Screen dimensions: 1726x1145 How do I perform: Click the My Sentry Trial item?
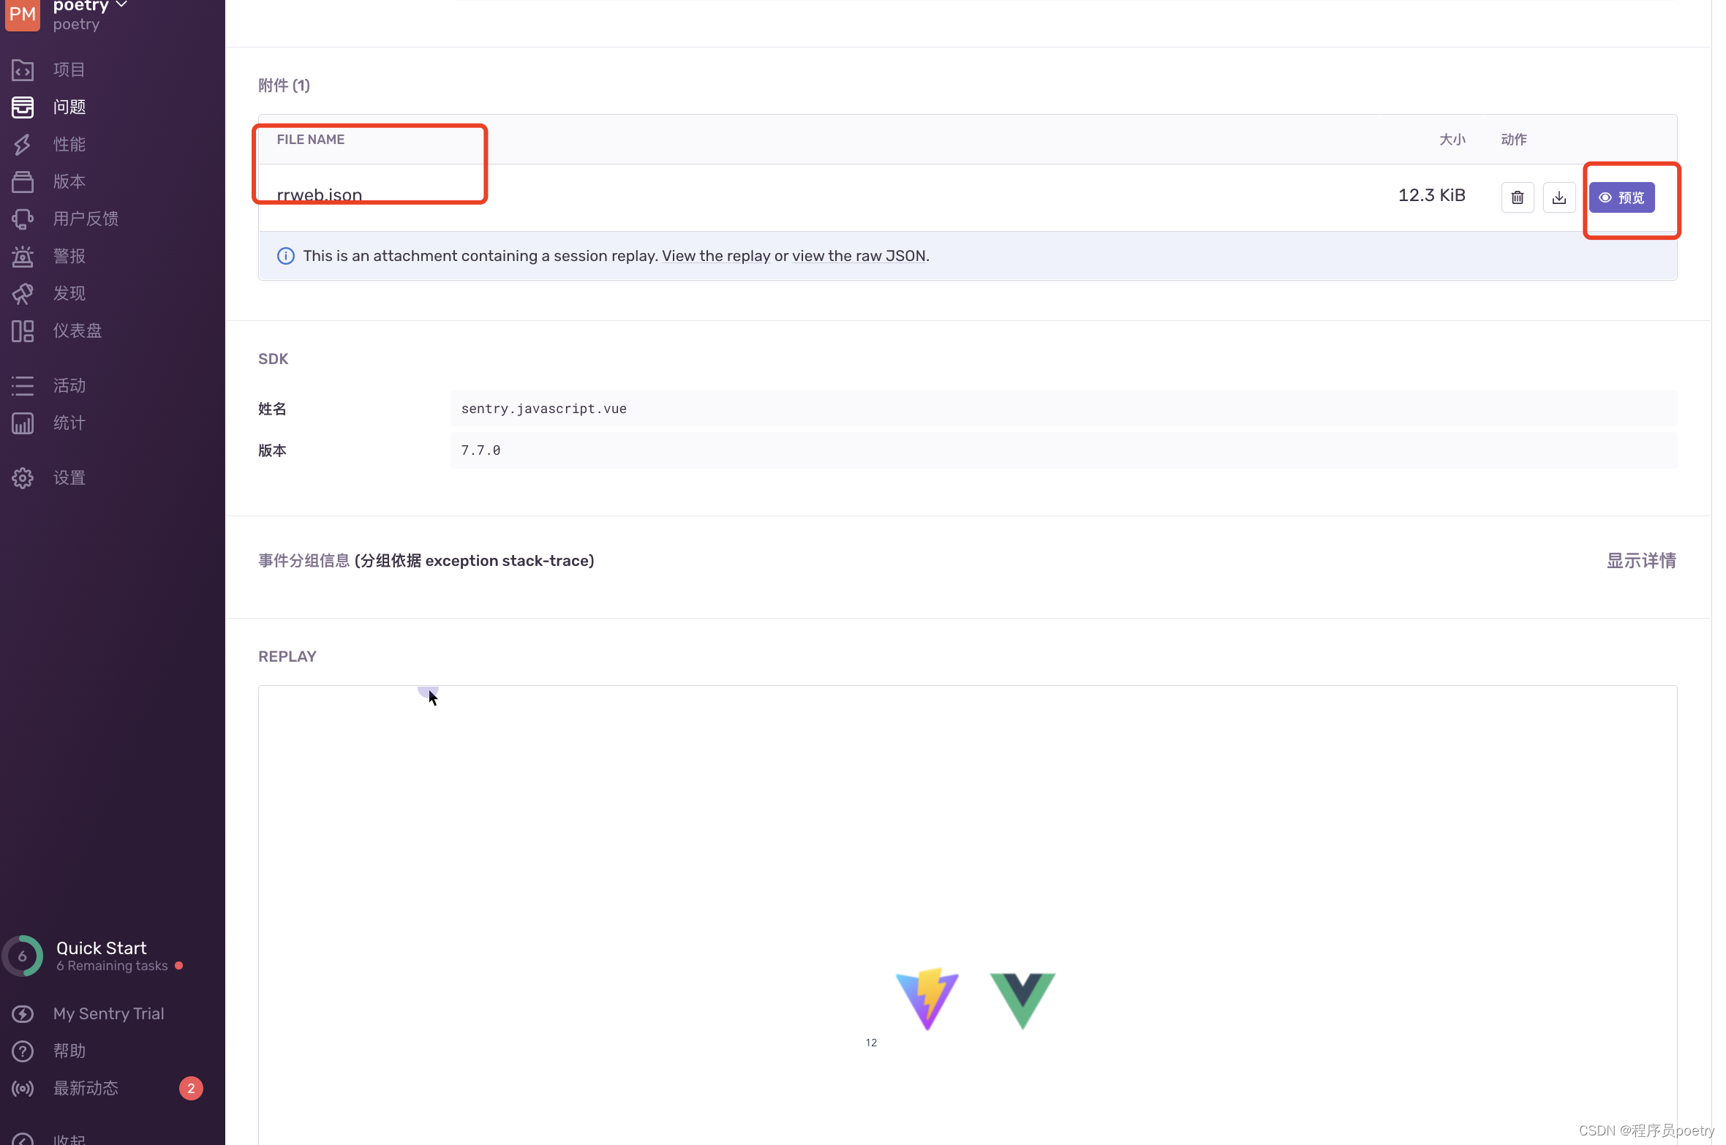(x=108, y=1013)
